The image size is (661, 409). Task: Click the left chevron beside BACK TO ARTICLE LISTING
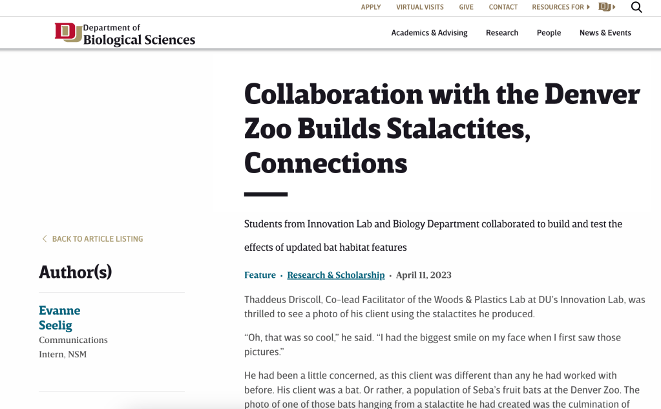44,238
